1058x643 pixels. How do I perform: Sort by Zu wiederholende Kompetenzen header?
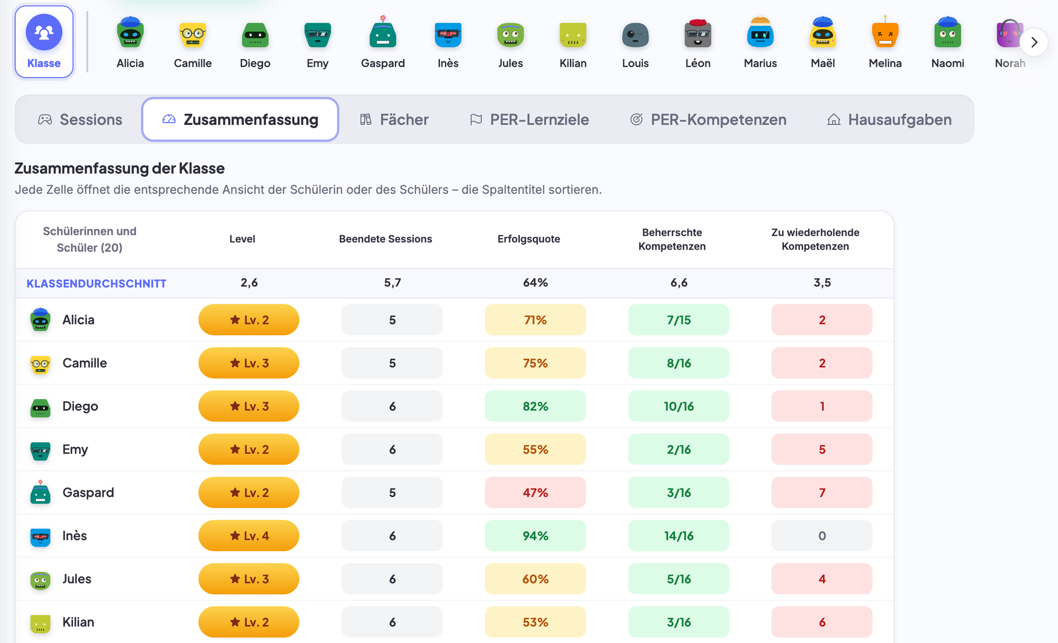pos(815,239)
